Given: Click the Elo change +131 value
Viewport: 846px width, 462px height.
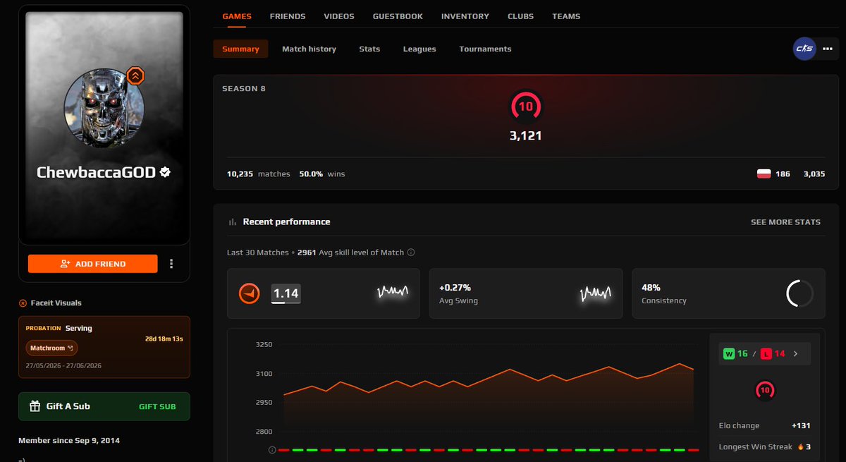Looking at the screenshot, I should (801, 425).
